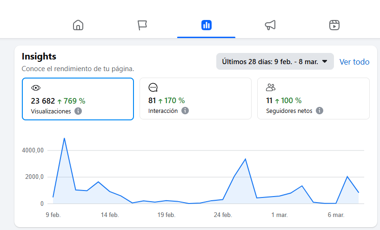Click the 14 feb. axis label
380x230 pixels.
tap(110, 215)
